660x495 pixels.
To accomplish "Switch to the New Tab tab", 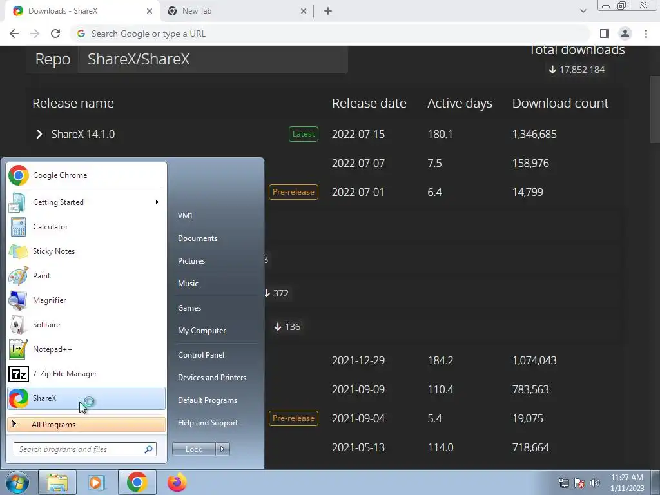I will pos(237,11).
